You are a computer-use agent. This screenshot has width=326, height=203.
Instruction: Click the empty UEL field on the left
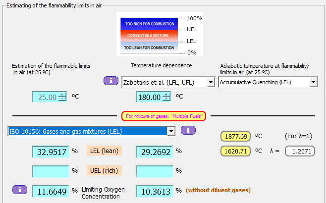point(51,171)
